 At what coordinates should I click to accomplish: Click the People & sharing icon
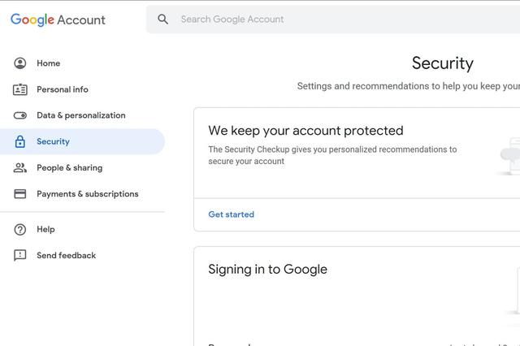[20, 168]
